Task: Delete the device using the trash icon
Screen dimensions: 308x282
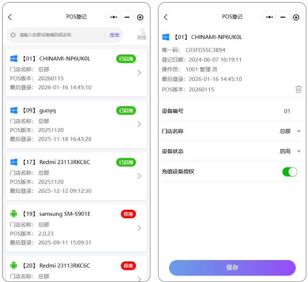Action: 298,89
